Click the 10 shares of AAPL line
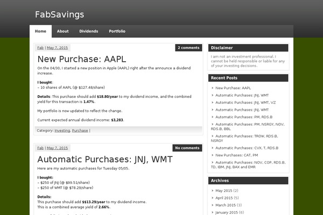Image resolution: width=323 pixels, height=215 pixels. [x=71, y=88]
